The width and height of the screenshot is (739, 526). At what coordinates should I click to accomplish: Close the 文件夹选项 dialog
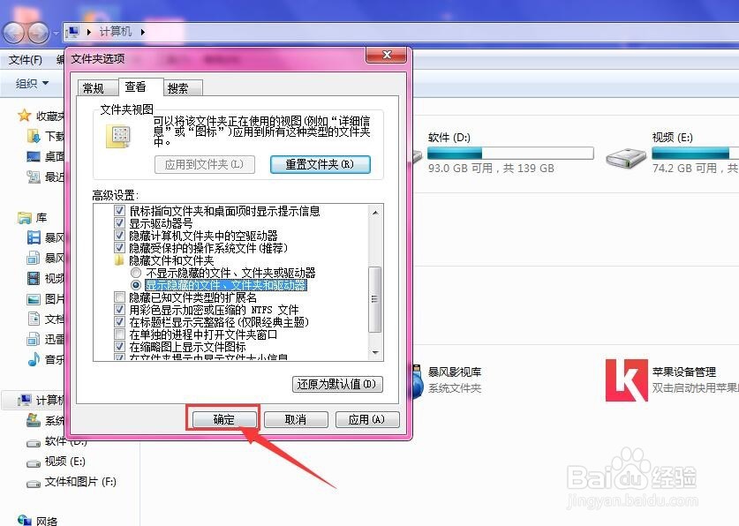click(x=387, y=55)
